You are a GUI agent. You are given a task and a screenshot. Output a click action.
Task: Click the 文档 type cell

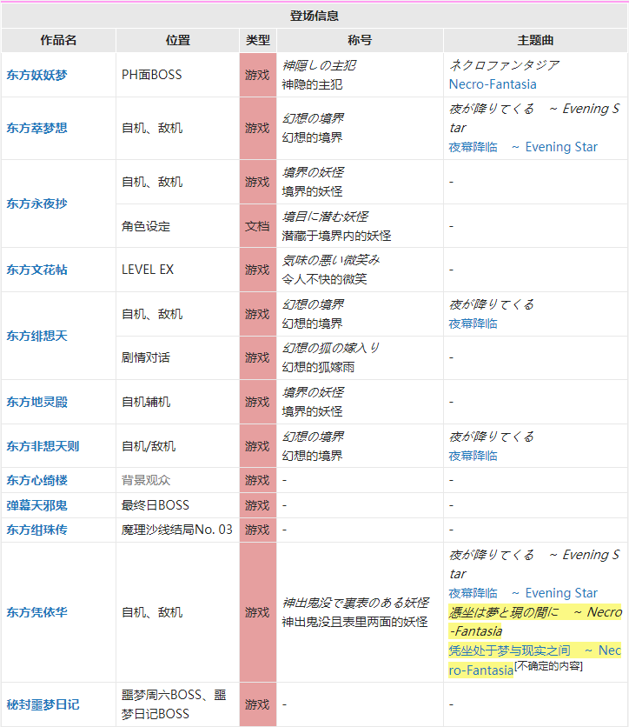pyautogui.click(x=258, y=226)
